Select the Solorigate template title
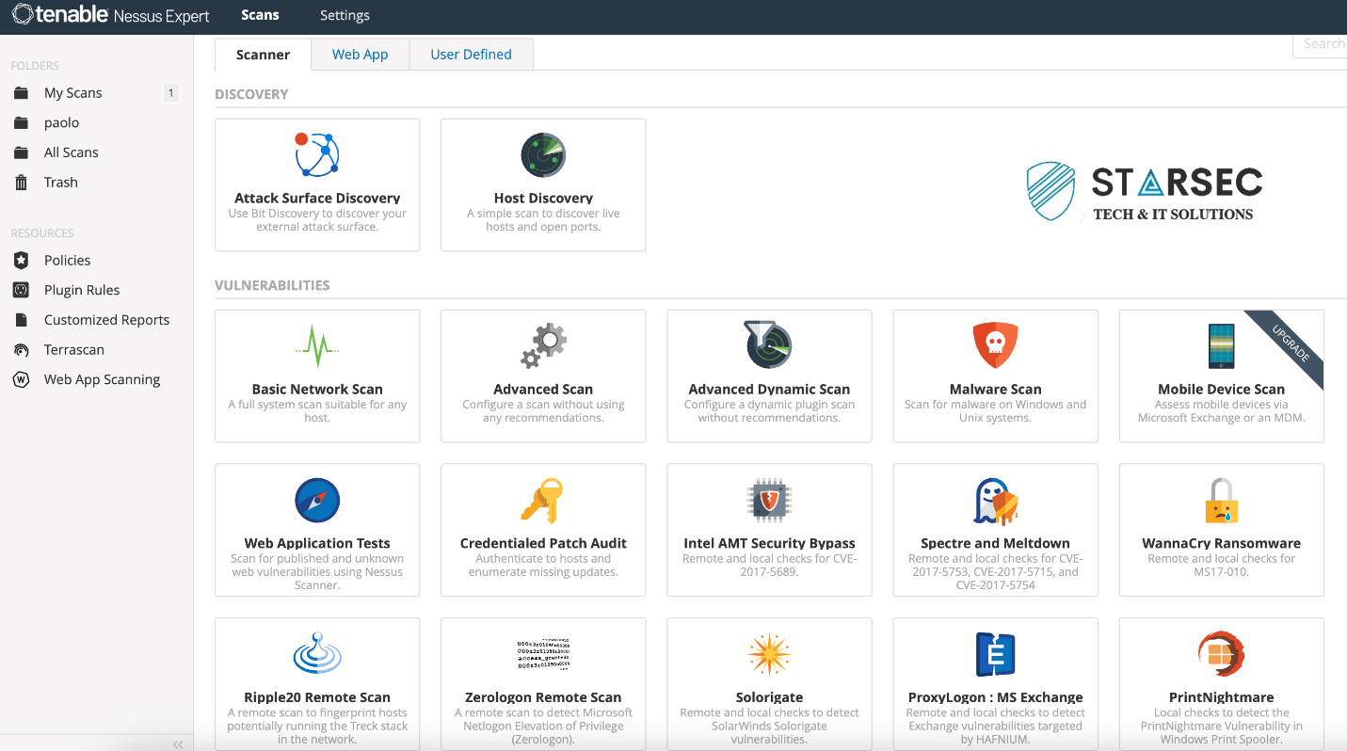The height and width of the screenshot is (751, 1347). point(769,697)
